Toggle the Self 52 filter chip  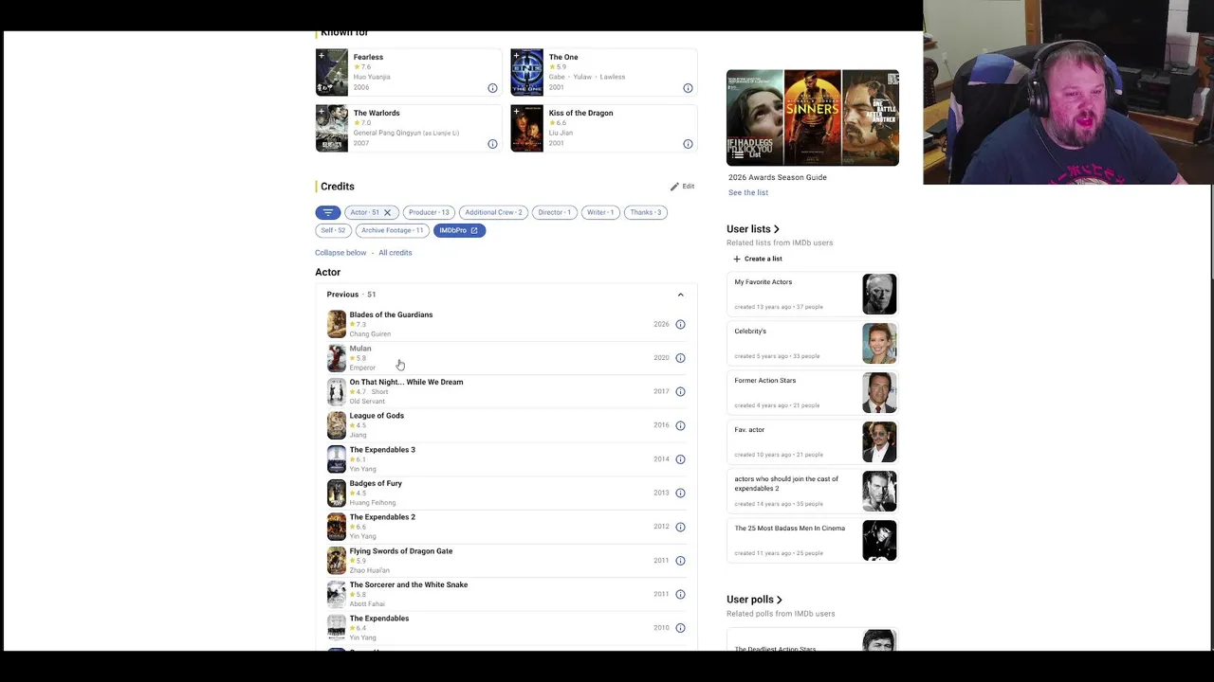coord(333,230)
